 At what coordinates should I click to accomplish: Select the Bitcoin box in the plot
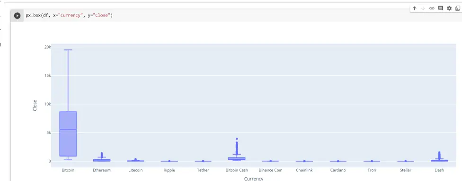pos(68,134)
